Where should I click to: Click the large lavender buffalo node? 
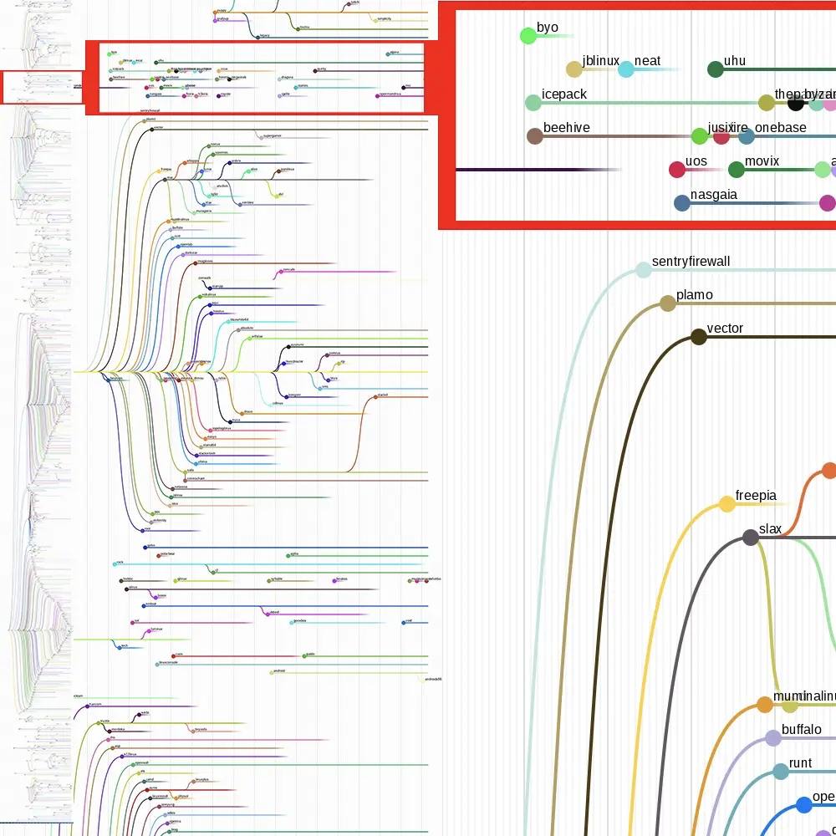[x=772, y=738]
